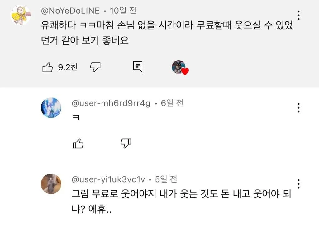The height and width of the screenshot is (226, 319).
Task: Visit the @NoYeDoLINE channel via its username
Action: (70, 11)
